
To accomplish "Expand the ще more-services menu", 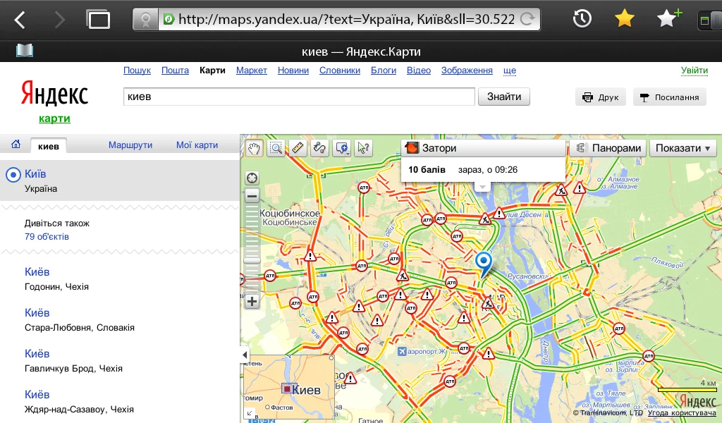I will (x=510, y=70).
